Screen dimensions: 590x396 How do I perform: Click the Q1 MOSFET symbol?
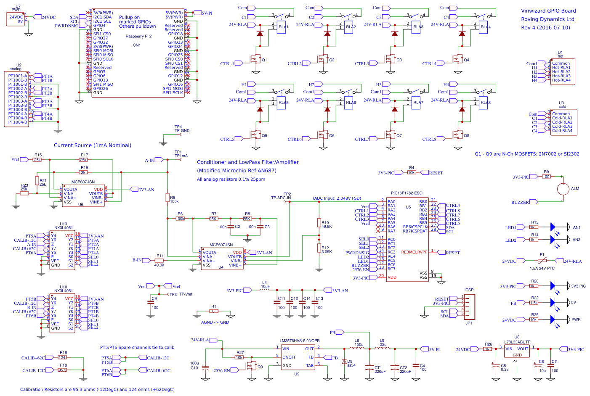click(255, 60)
